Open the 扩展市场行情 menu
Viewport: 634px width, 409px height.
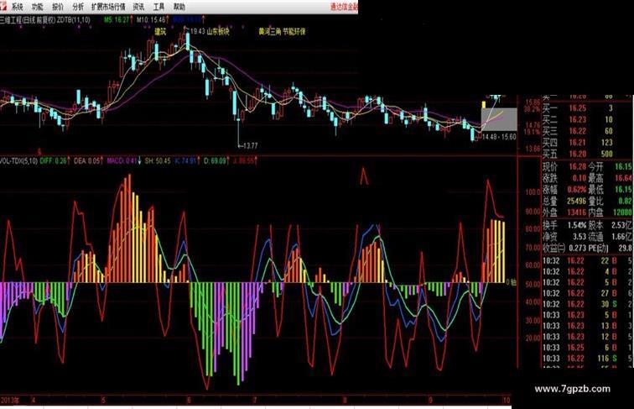(x=108, y=7)
